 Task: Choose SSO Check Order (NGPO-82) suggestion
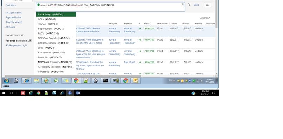tap(56, 43)
